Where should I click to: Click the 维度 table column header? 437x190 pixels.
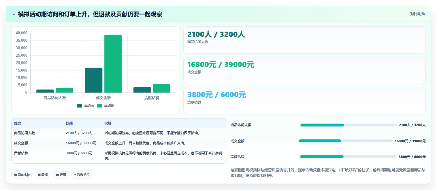pyautogui.click(x=18, y=123)
